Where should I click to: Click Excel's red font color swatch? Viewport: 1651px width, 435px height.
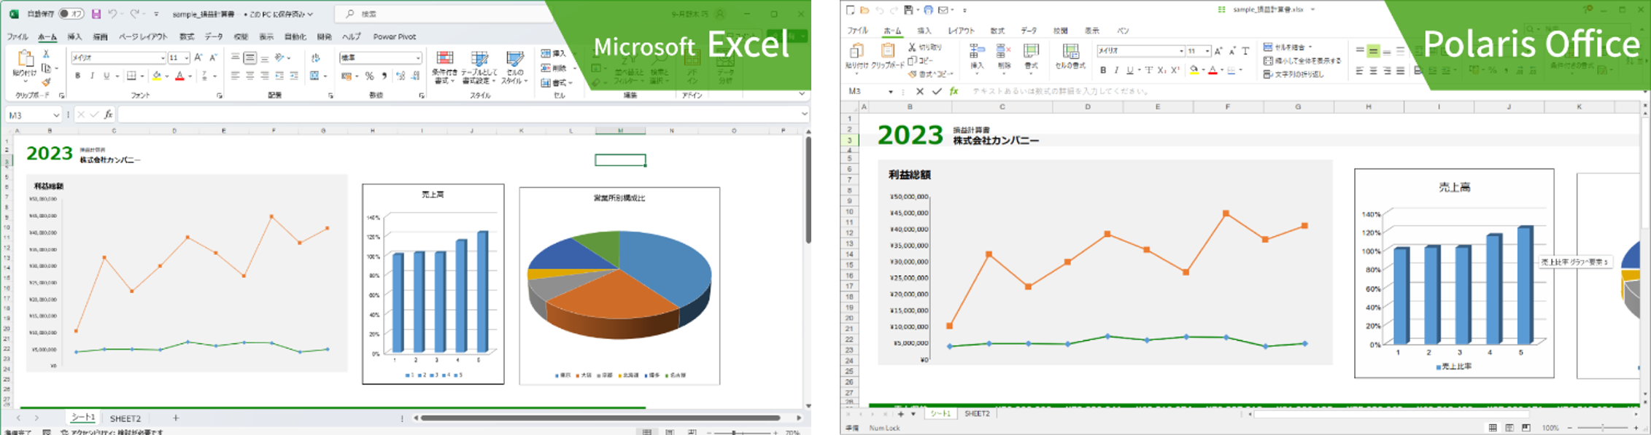pyautogui.click(x=179, y=76)
